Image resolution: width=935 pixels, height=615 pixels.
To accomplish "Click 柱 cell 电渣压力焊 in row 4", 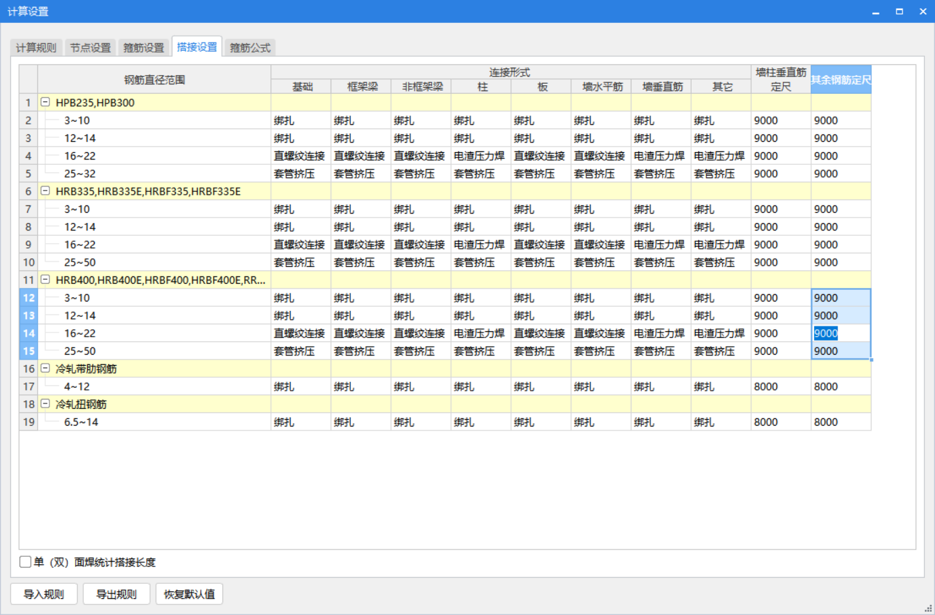I will (481, 155).
